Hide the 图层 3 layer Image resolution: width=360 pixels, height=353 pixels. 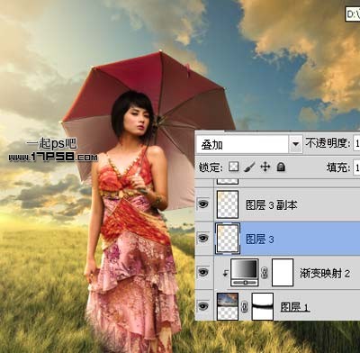(203, 239)
